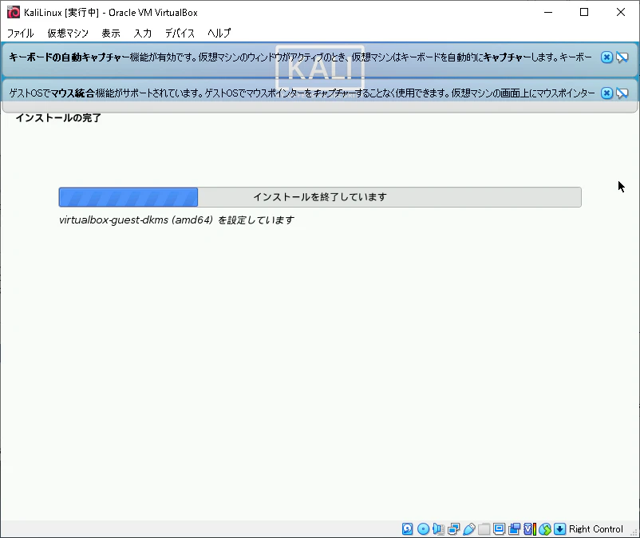Image resolution: width=640 pixels, height=538 pixels.
Task: Click the インストールの完了 heading
Action: point(58,118)
